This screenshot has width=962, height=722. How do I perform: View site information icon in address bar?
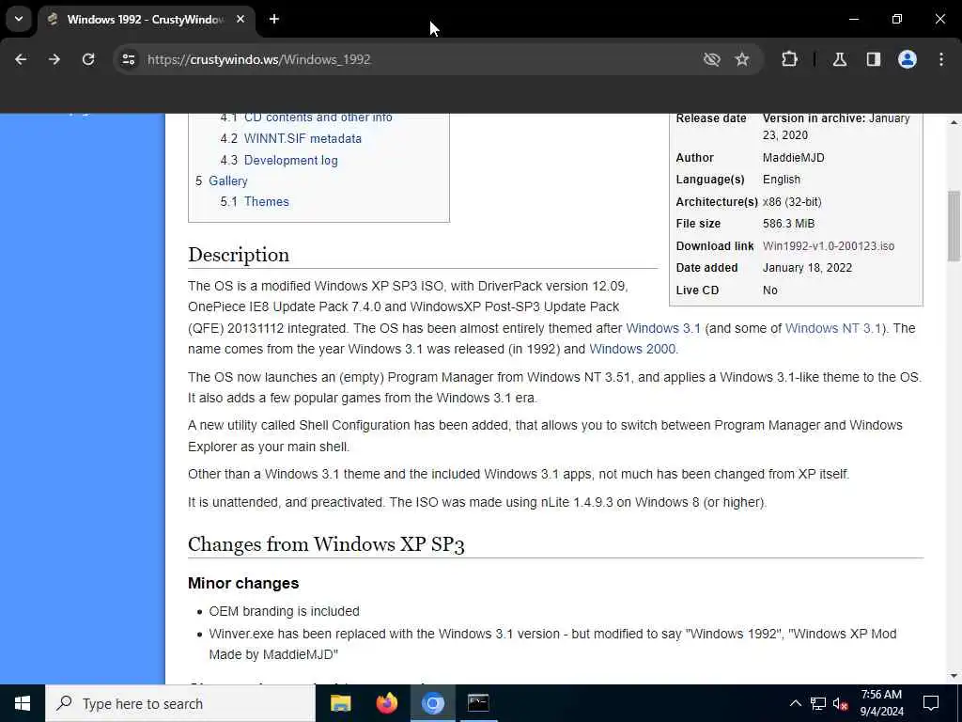(128, 59)
